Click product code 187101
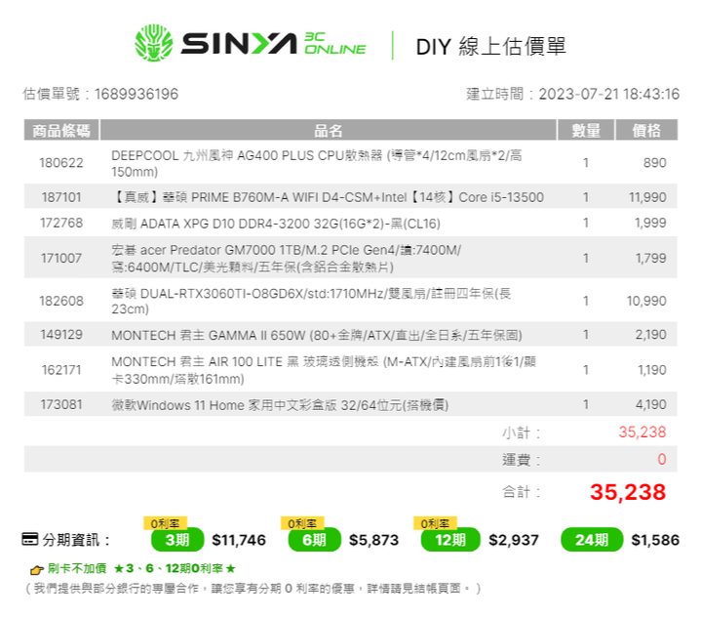The width and height of the screenshot is (702, 617). coord(61,197)
